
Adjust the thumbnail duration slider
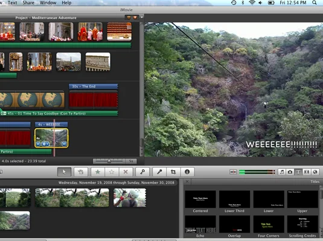(x=109, y=161)
